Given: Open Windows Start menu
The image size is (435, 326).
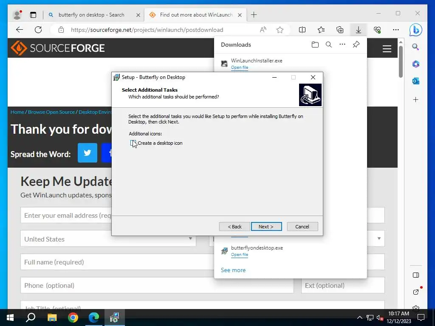Looking at the screenshot, I should 10,318.
